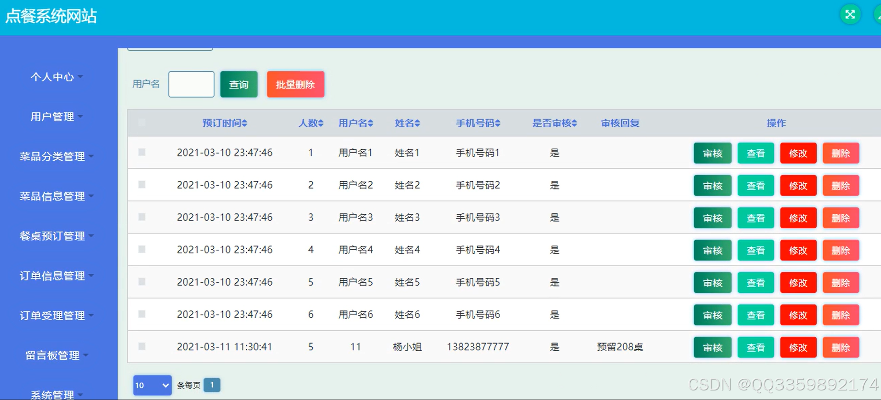
Task: Click 删除 button for 杨小姐 row
Action: [x=841, y=347]
